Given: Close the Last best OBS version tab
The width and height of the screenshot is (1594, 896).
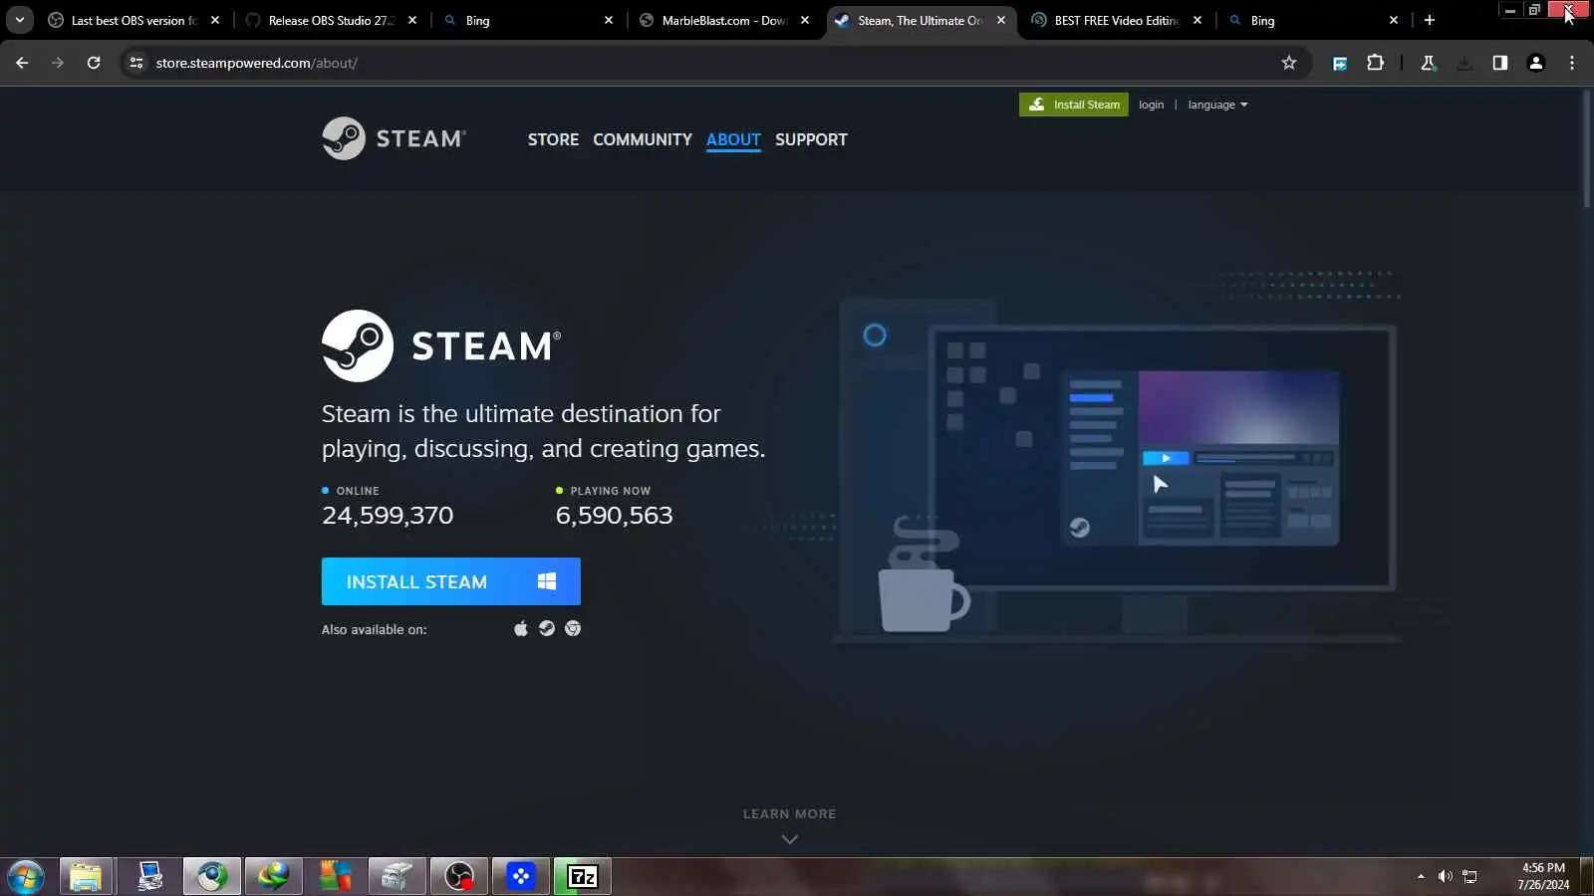Looking at the screenshot, I should (x=215, y=20).
